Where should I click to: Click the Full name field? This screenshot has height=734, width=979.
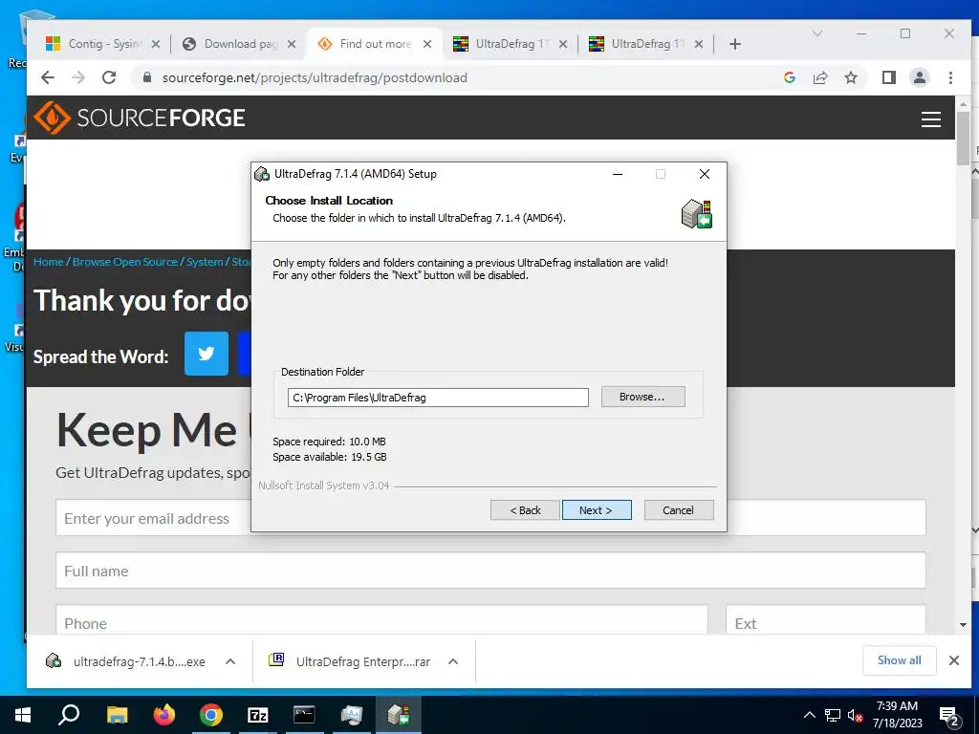click(x=490, y=571)
